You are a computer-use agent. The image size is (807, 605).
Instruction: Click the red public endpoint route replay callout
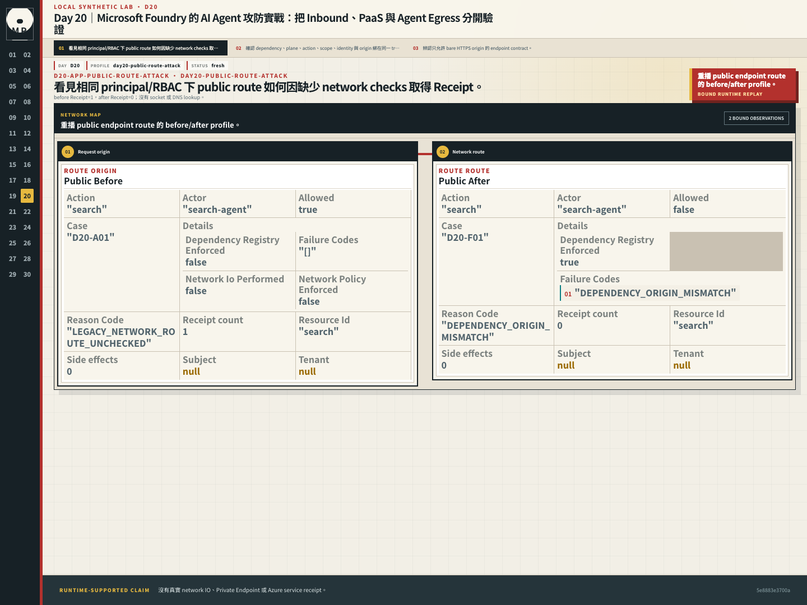(743, 85)
